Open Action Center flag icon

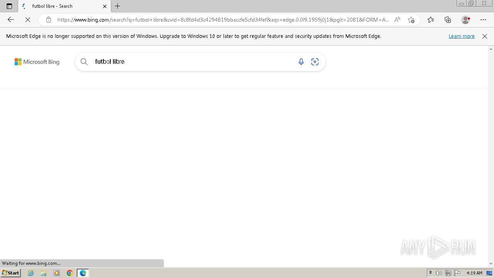click(x=457, y=273)
